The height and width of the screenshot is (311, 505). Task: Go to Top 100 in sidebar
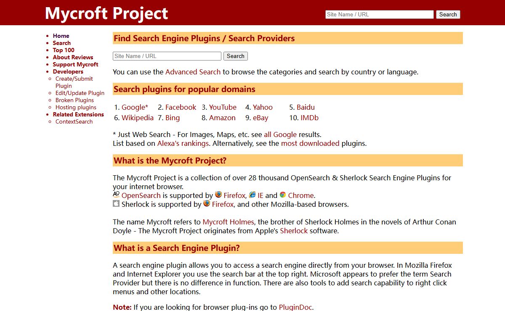click(x=64, y=50)
